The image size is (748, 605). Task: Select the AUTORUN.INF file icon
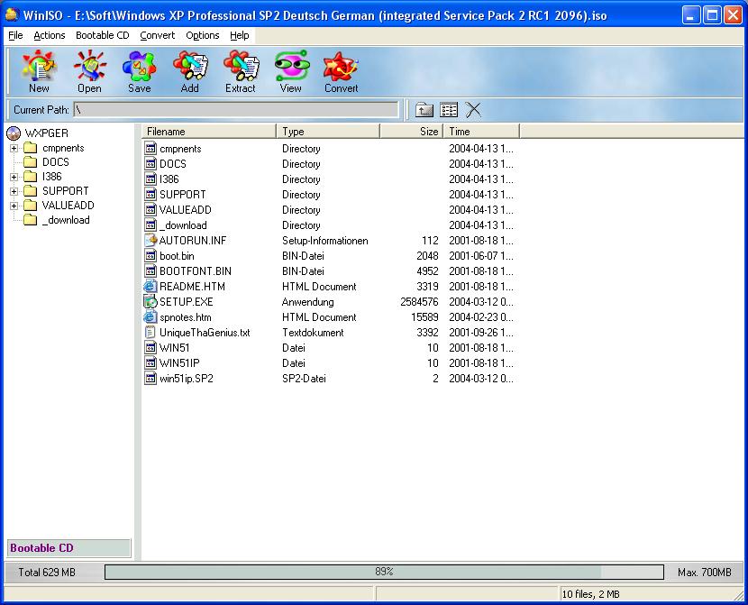click(151, 240)
